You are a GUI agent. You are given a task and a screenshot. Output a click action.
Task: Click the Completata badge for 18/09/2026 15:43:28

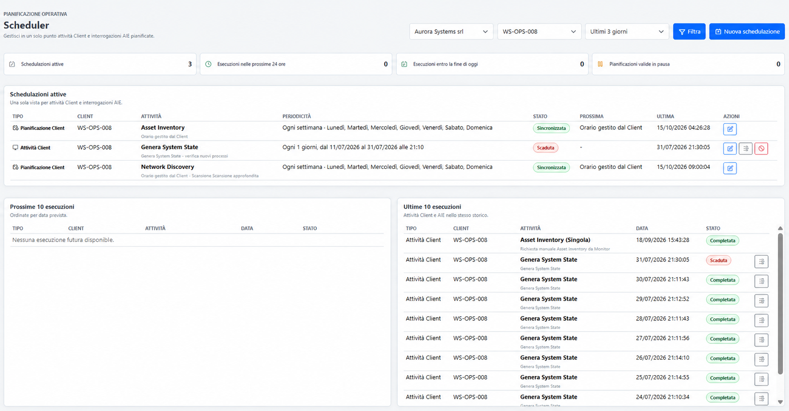click(x=722, y=240)
